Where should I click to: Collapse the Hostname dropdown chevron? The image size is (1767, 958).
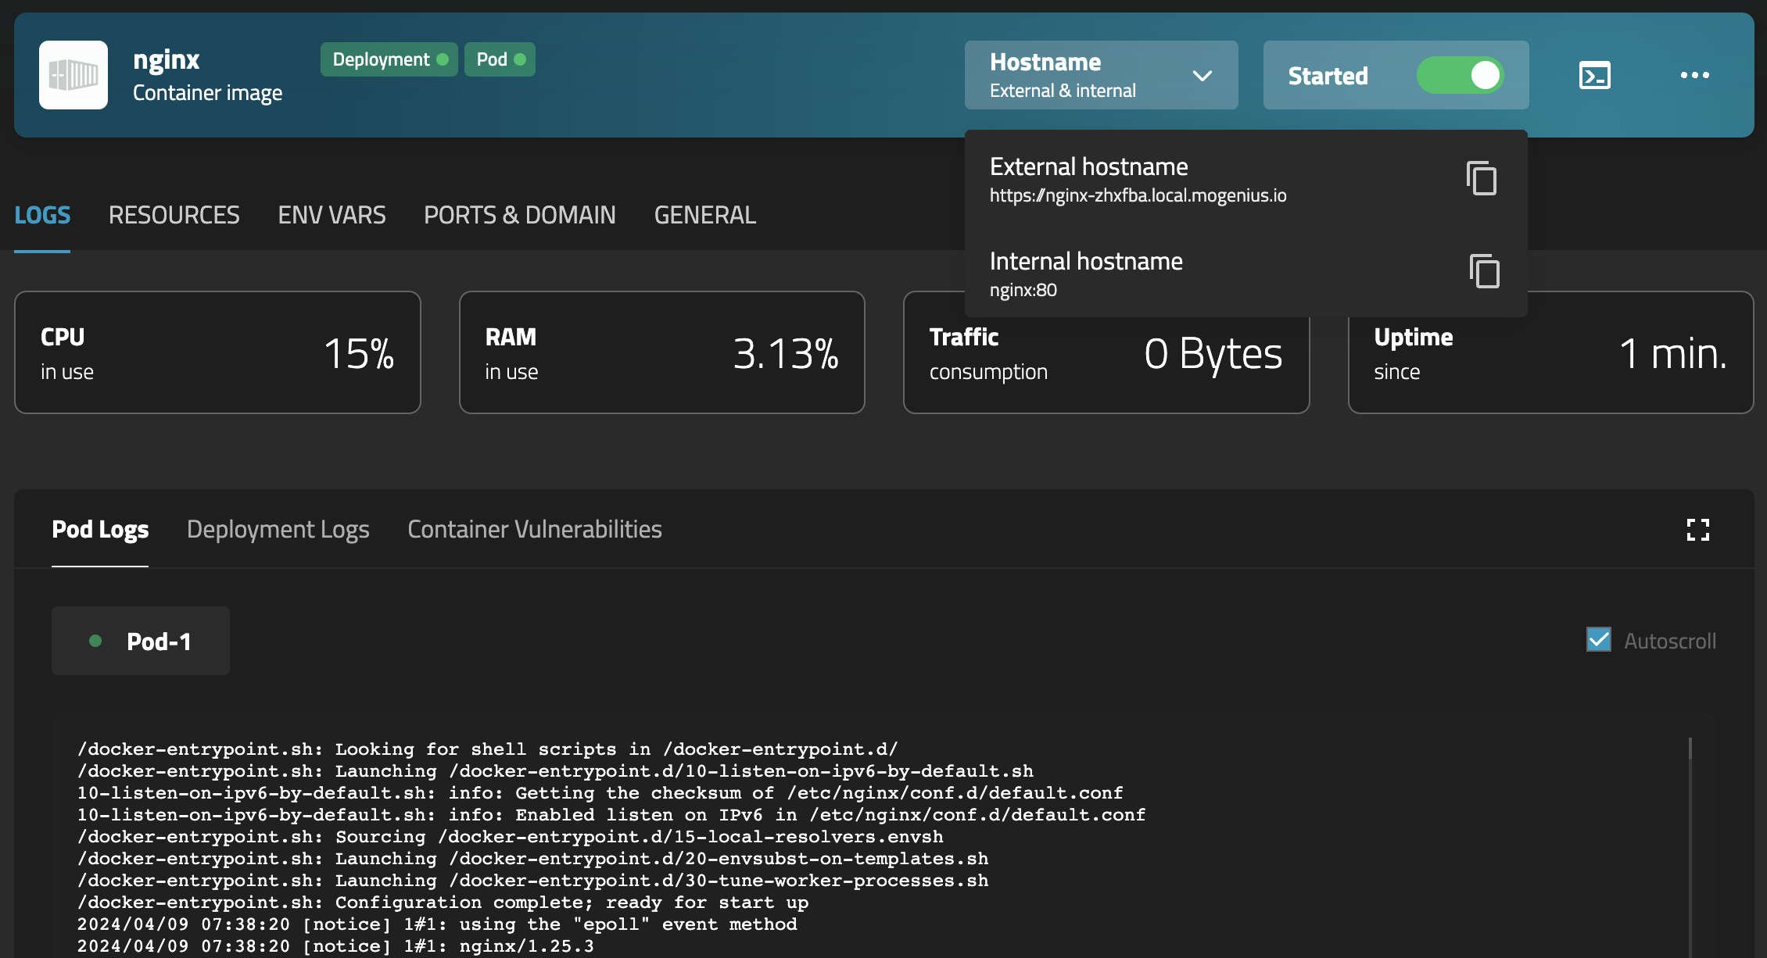(x=1202, y=76)
